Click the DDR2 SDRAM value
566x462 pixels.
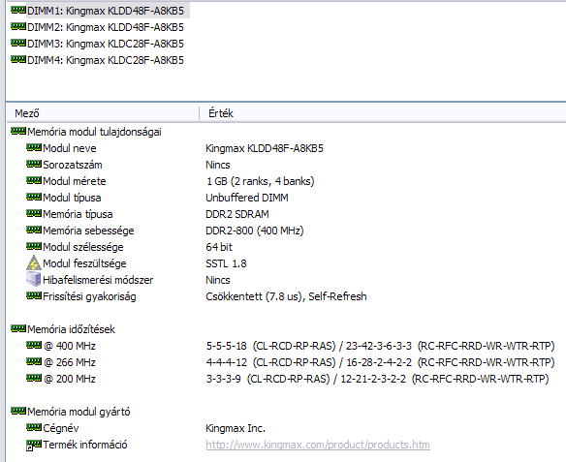coord(237,214)
